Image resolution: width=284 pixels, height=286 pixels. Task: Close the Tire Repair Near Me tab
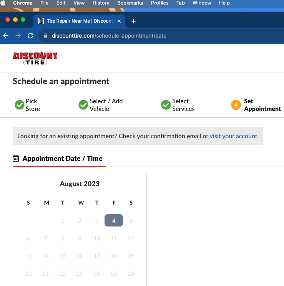(x=119, y=21)
